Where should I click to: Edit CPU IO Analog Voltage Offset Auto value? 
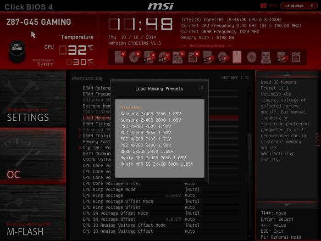[x=190, y=231]
